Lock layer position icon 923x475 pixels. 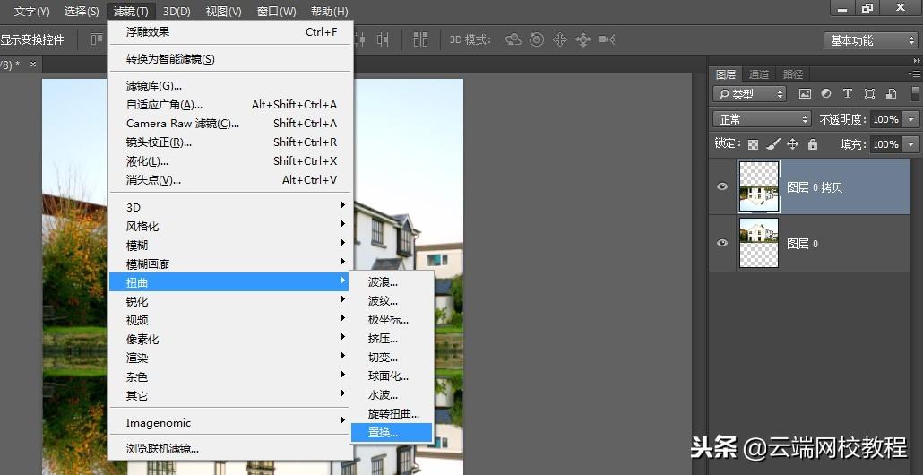coord(792,143)
